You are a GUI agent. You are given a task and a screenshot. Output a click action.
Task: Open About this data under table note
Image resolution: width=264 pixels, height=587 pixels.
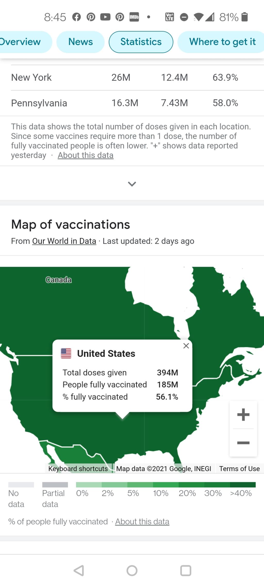[x=86, y=155]
